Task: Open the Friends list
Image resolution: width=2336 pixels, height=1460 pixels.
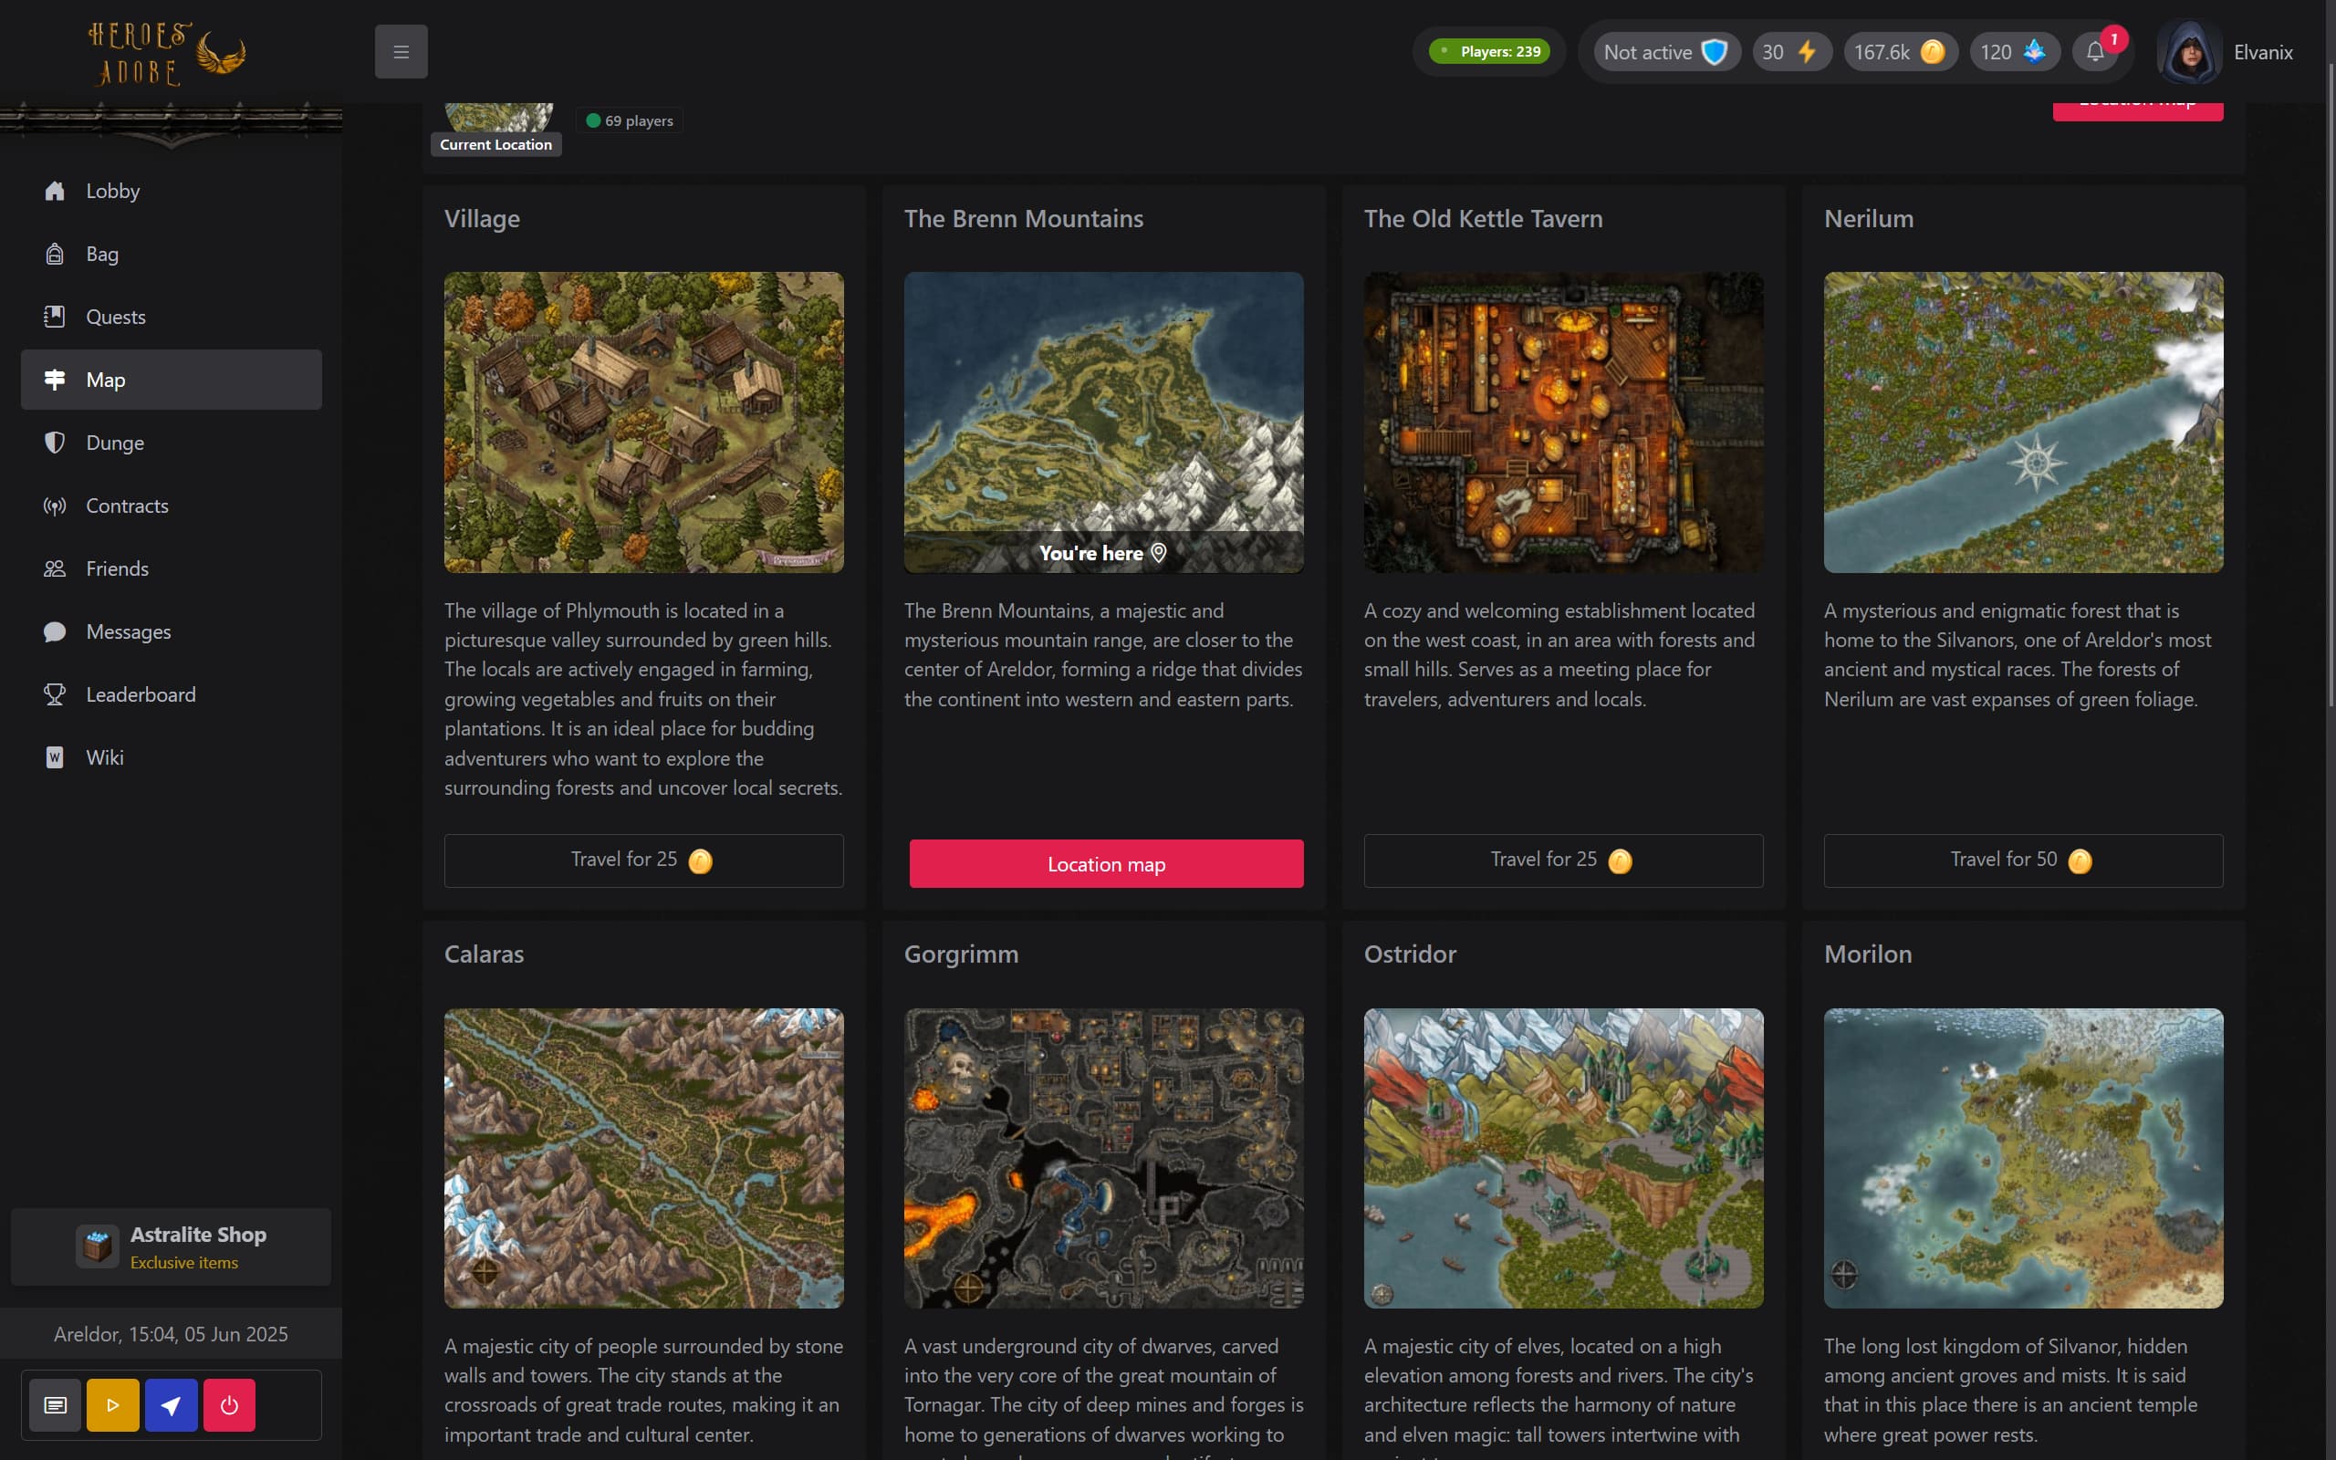Action: (171, 568)
